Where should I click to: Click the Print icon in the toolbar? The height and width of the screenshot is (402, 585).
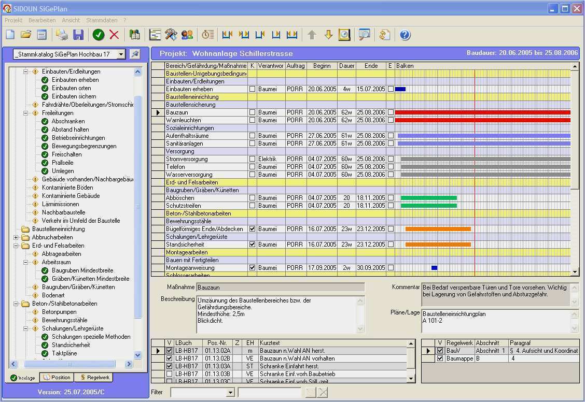pos(62,34)
